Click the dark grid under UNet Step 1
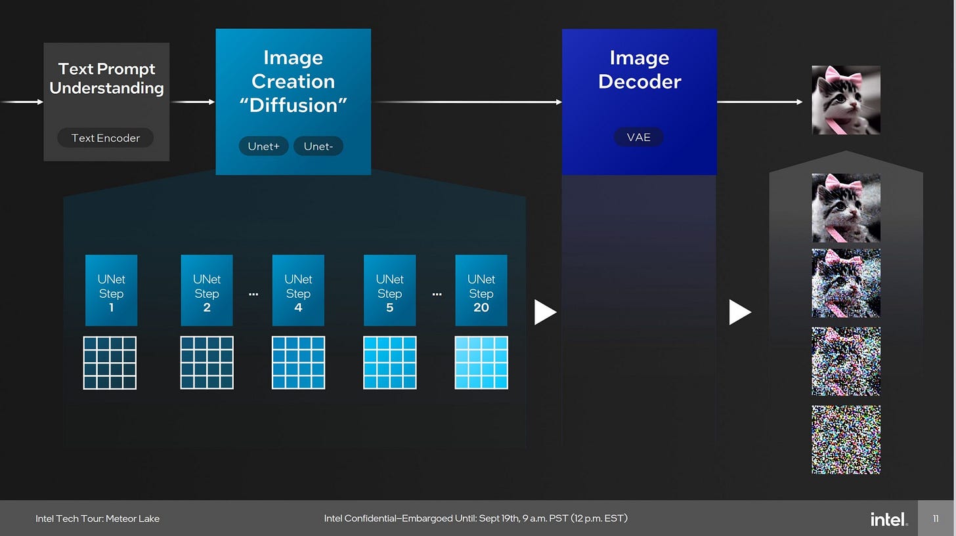The height and width of the screenshot is (536, 956). 110,363
